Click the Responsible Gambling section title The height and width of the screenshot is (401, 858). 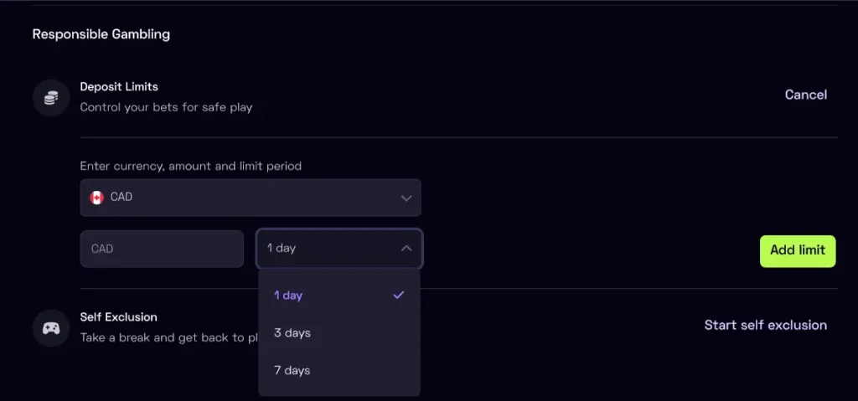click(x=101, y=34)
